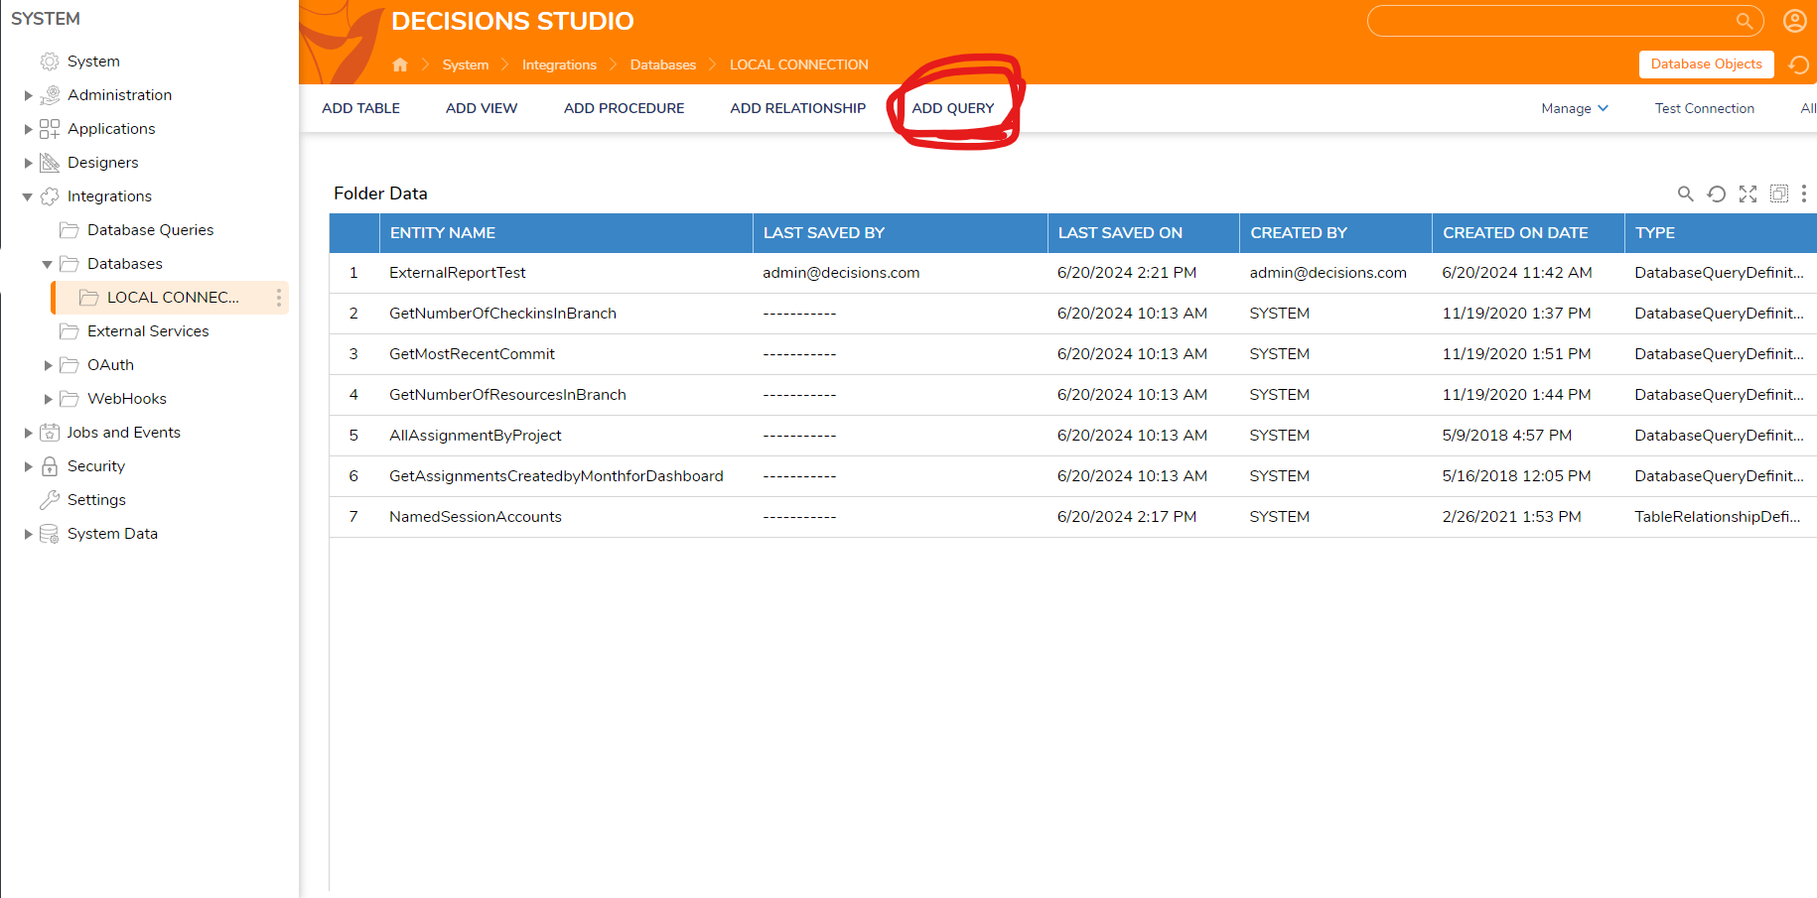Click the Administration icon in the sidebar

point(50,95)
